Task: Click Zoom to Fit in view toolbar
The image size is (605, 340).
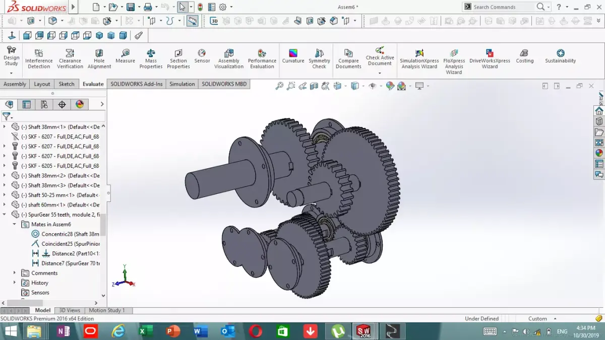Action: coord(279,86)
